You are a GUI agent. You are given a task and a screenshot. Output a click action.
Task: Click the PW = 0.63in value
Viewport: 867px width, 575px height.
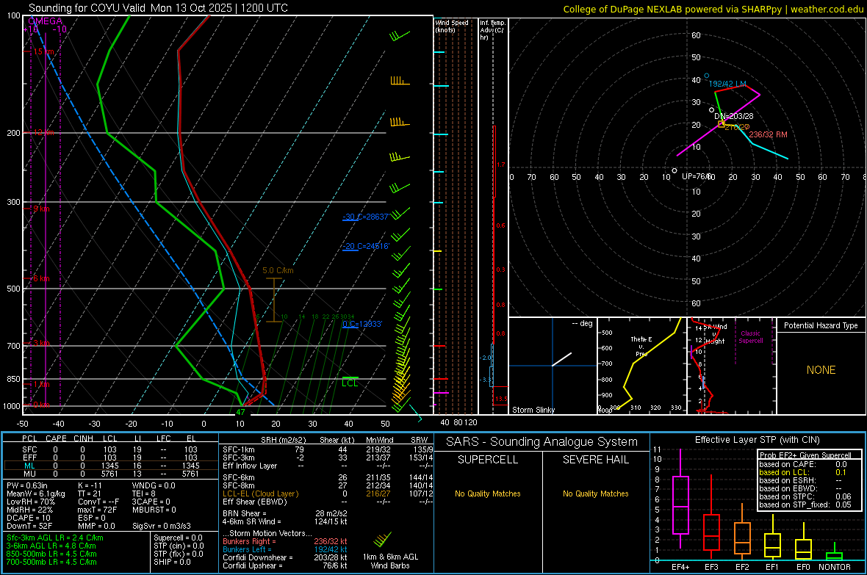point(27,485)
